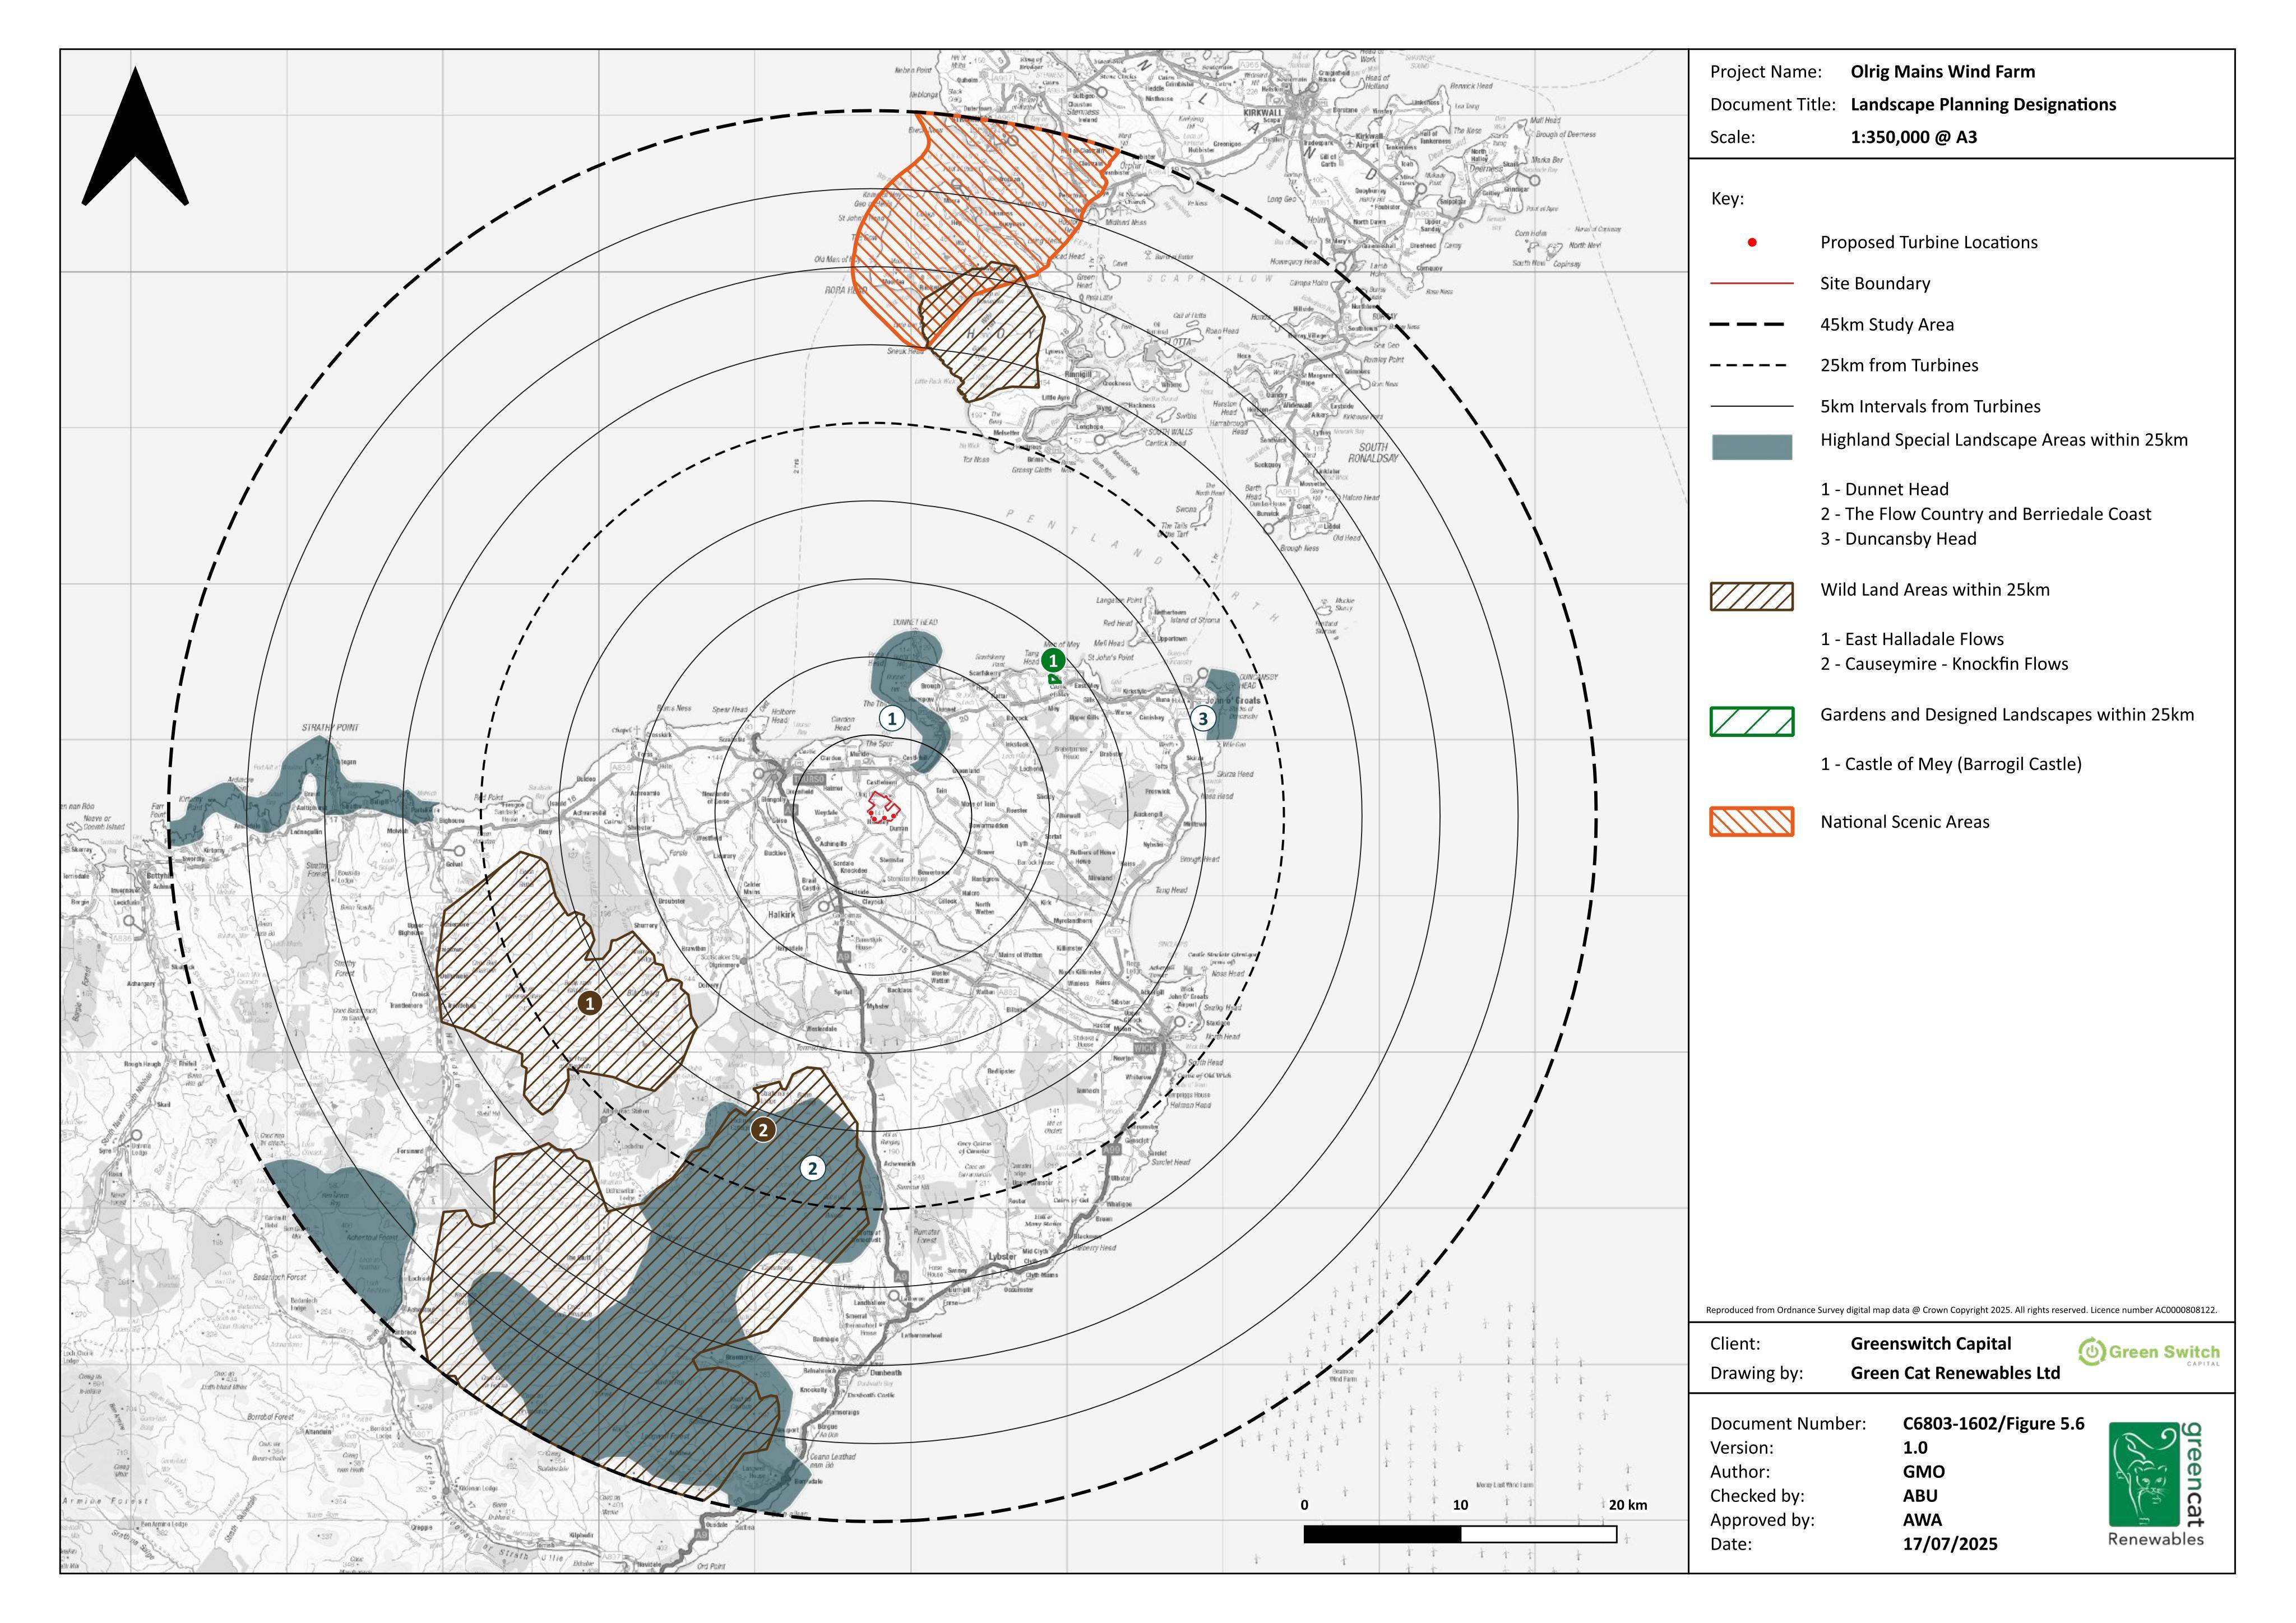Viewport: 2296px width, 1623px height.
Task: Click the Wild Land Areas hatched swatch
Action: point(1752,596)
